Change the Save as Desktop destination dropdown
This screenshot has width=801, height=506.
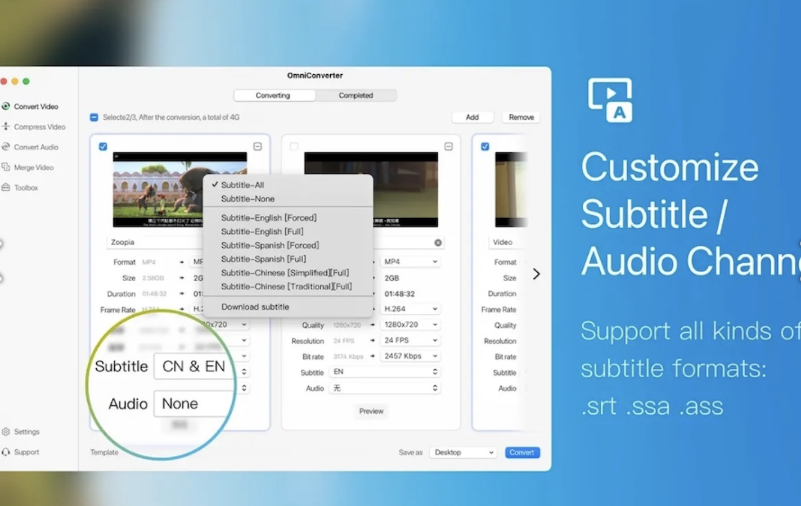[x=462, y=452]
